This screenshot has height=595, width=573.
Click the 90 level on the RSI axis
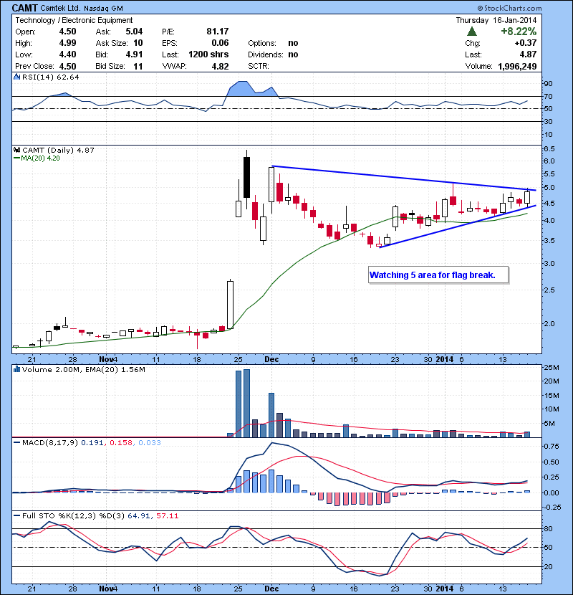tap(548, 83)
